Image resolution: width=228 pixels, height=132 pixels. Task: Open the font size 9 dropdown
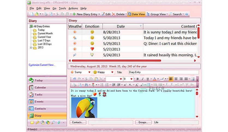(131, 79)
